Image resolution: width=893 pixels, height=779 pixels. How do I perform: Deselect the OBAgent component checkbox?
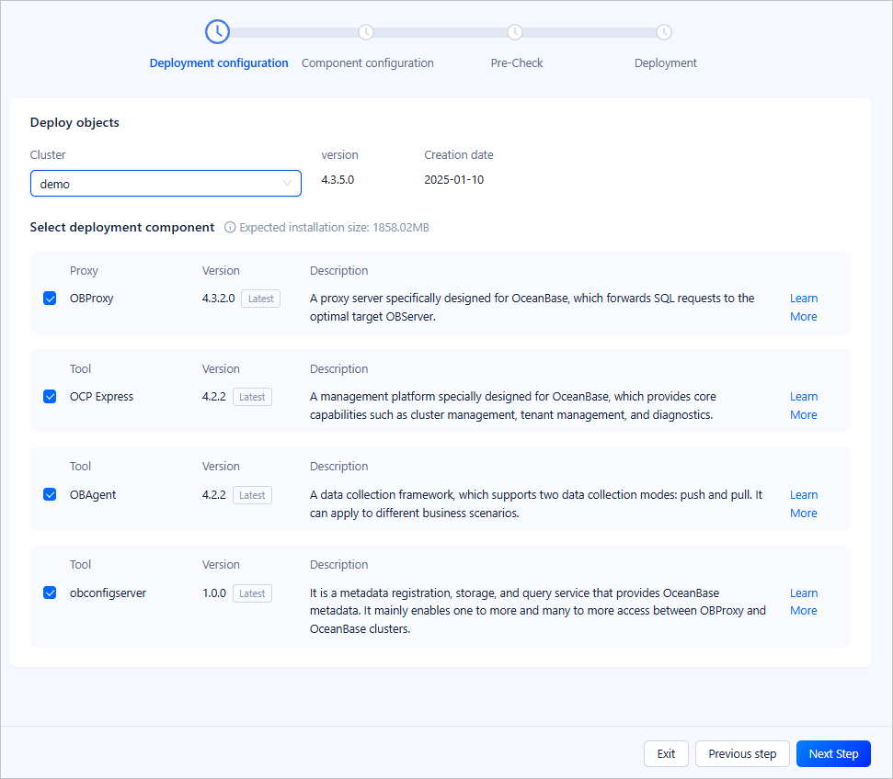coord(50,495)
